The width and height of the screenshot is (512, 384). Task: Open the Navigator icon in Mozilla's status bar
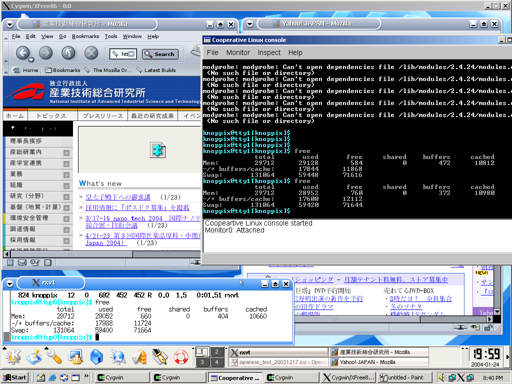10,262
